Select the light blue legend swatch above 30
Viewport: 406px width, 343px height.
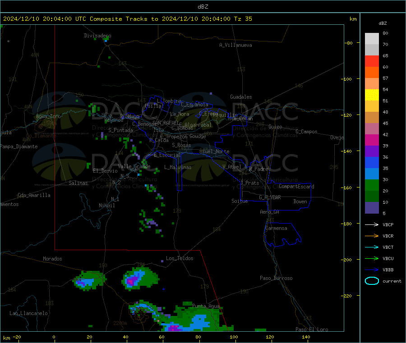[372, 174]
